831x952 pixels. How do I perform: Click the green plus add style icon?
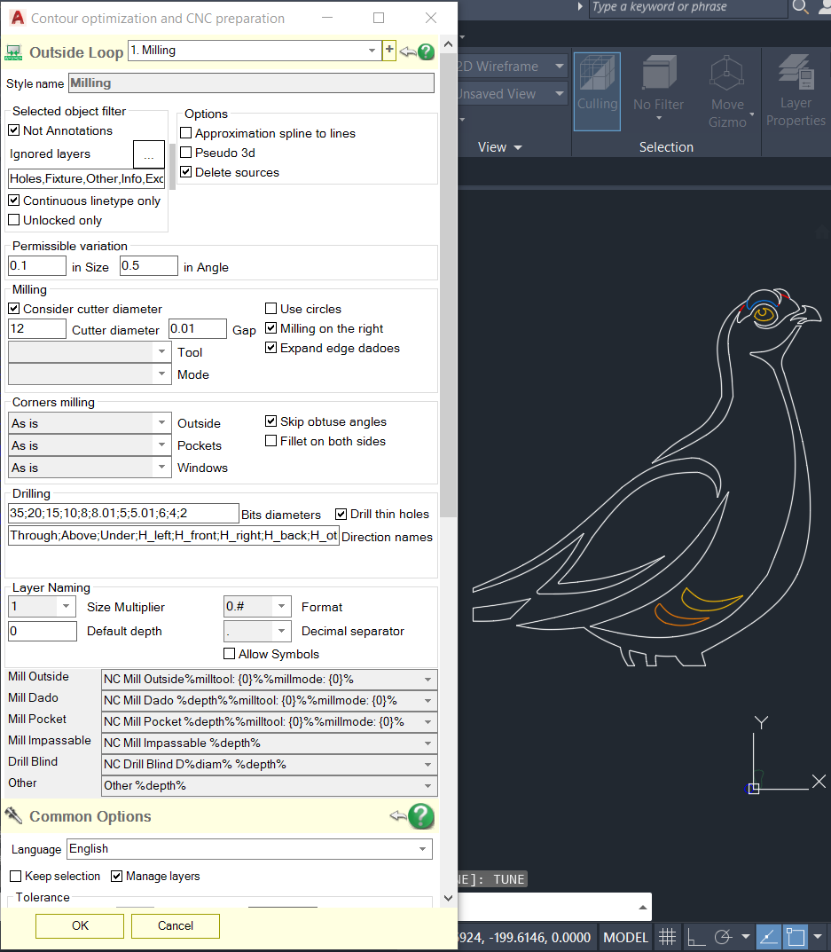click(x=389, y=51)
